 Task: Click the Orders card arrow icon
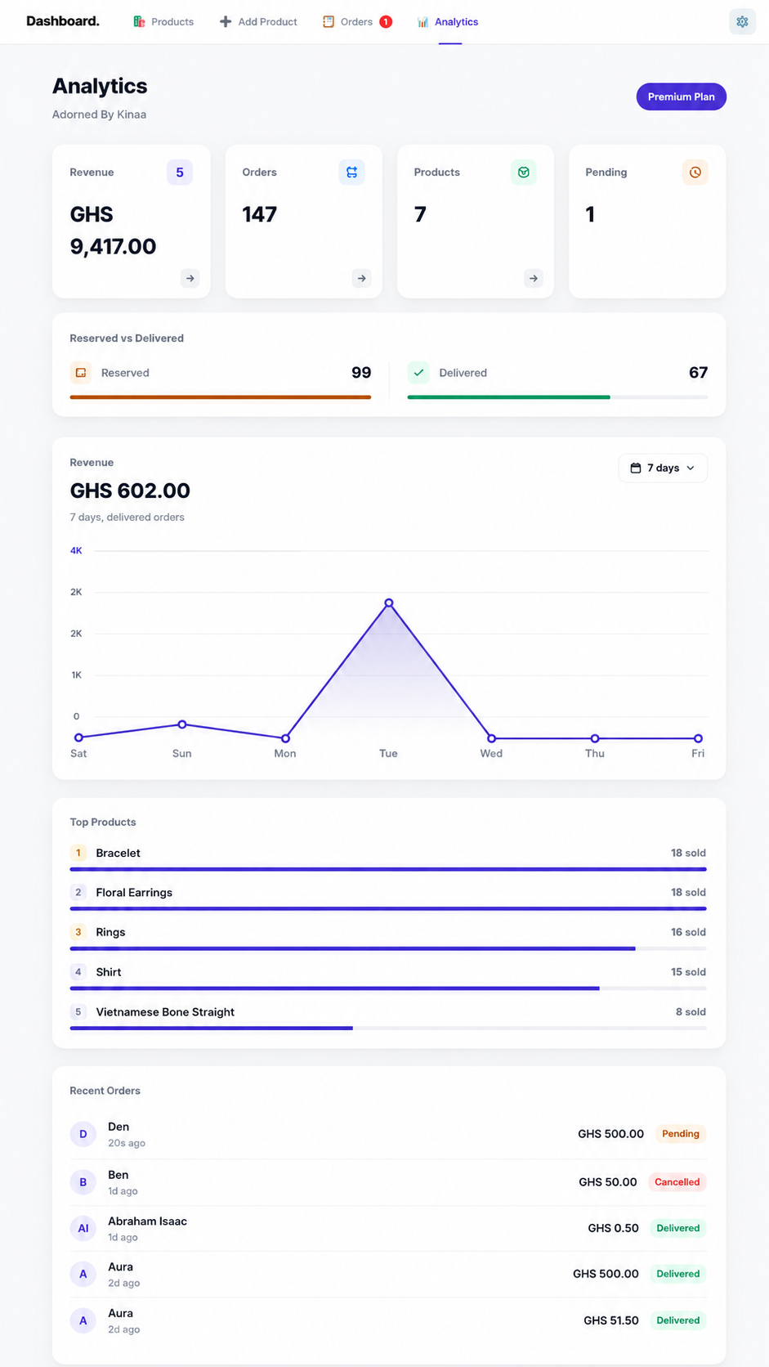(362, 279)
